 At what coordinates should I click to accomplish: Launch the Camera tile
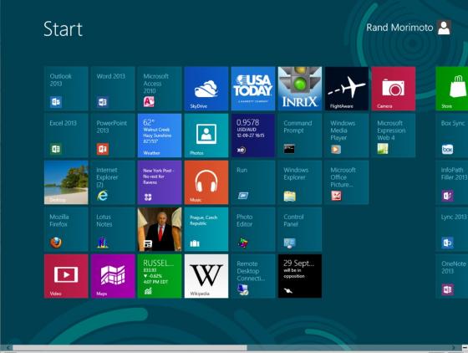click(x=394, y=89)
